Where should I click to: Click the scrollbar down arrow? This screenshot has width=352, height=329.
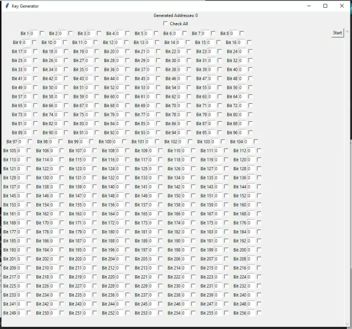[347, 324]
